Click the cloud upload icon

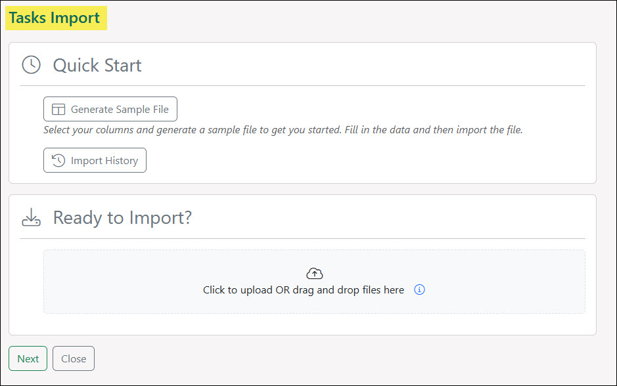click(314, 273)
